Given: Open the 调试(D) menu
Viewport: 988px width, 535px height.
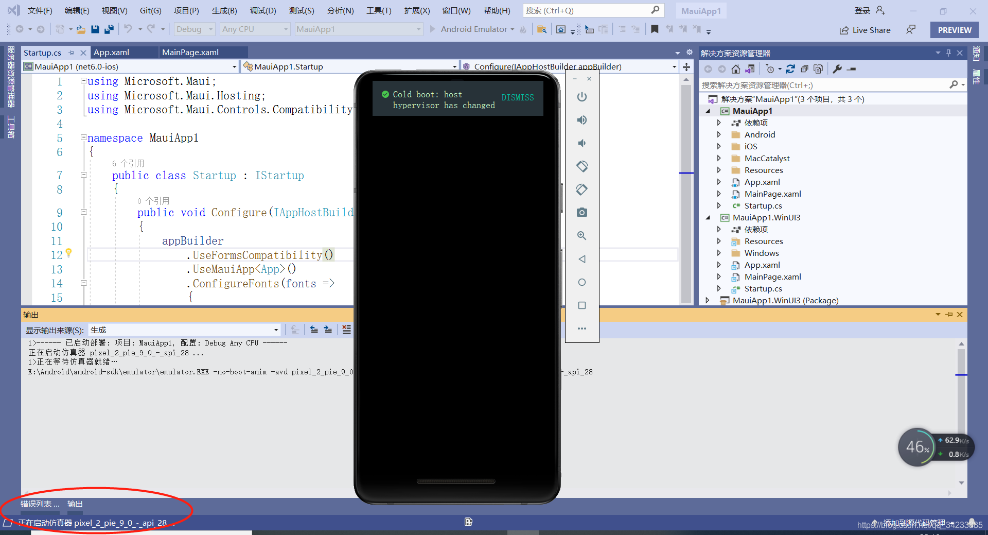Looking at the screenshot, I should pyautogui.click(x=263, y=10).
